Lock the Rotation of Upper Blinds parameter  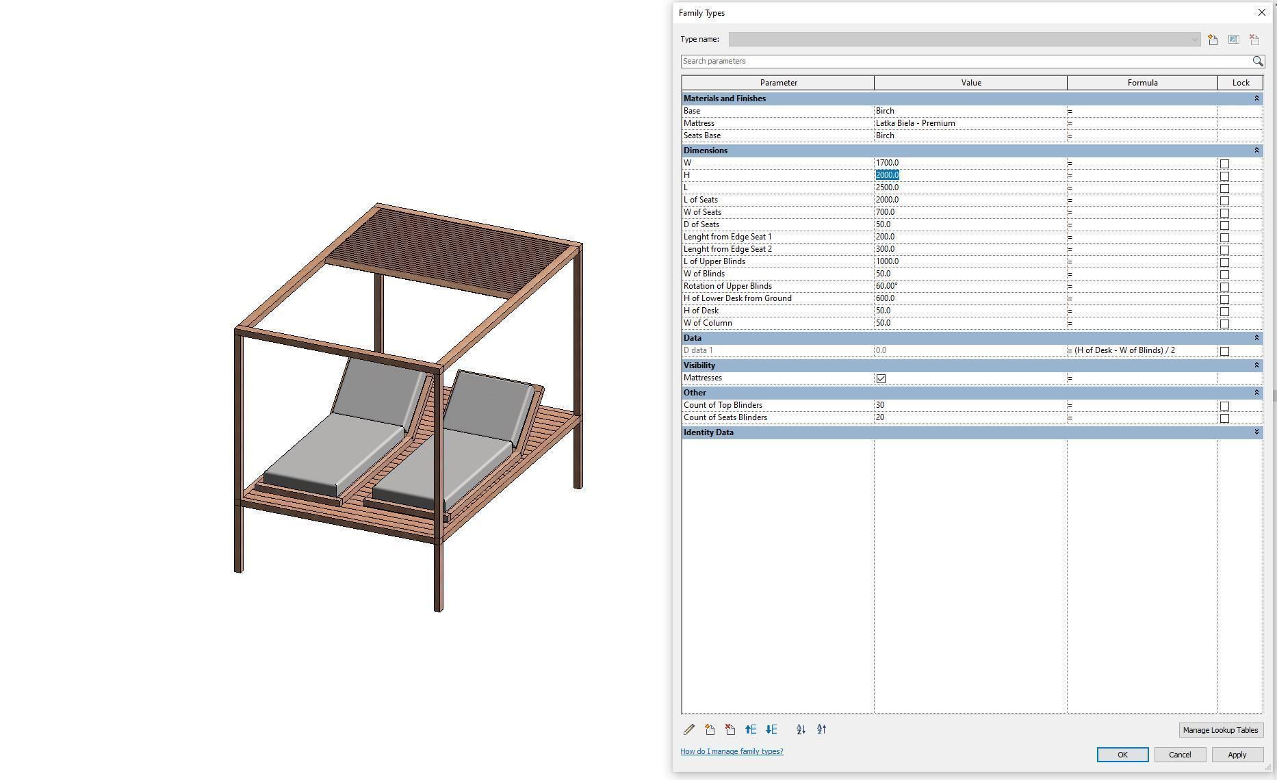click(1224, 287)
